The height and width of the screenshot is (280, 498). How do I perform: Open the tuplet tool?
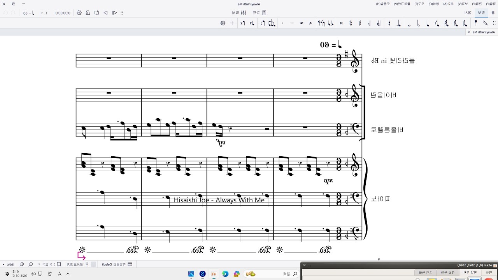coord(272,23)
